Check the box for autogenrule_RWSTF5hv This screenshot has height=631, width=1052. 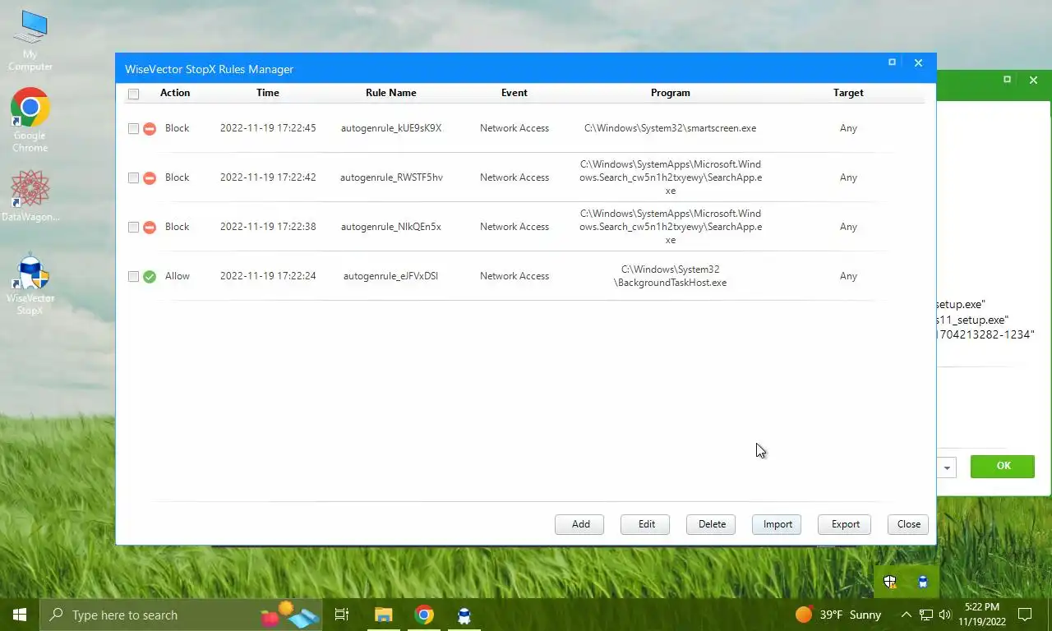134,177
